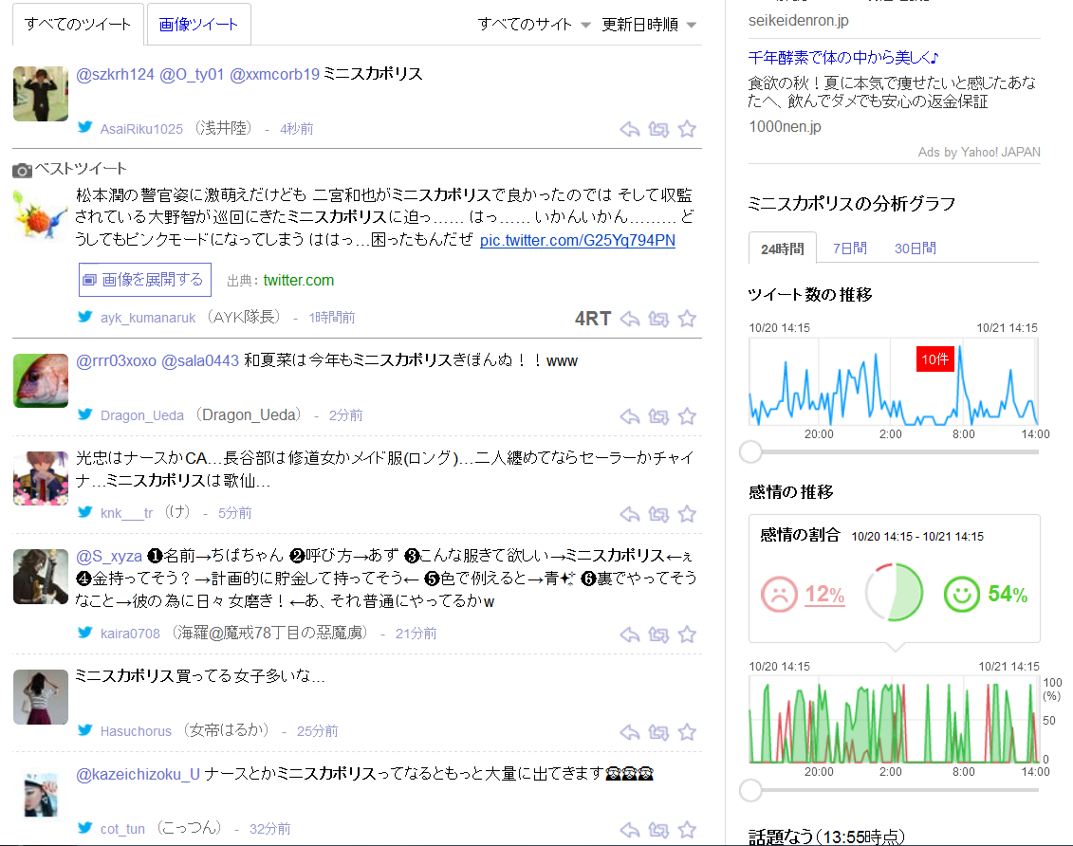Reply to AsaiRiku1025's tweet
This screenshot has width=1073, height=846.
(630, 129)
